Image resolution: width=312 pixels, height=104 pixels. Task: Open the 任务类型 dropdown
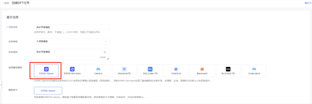click(72, 41)
